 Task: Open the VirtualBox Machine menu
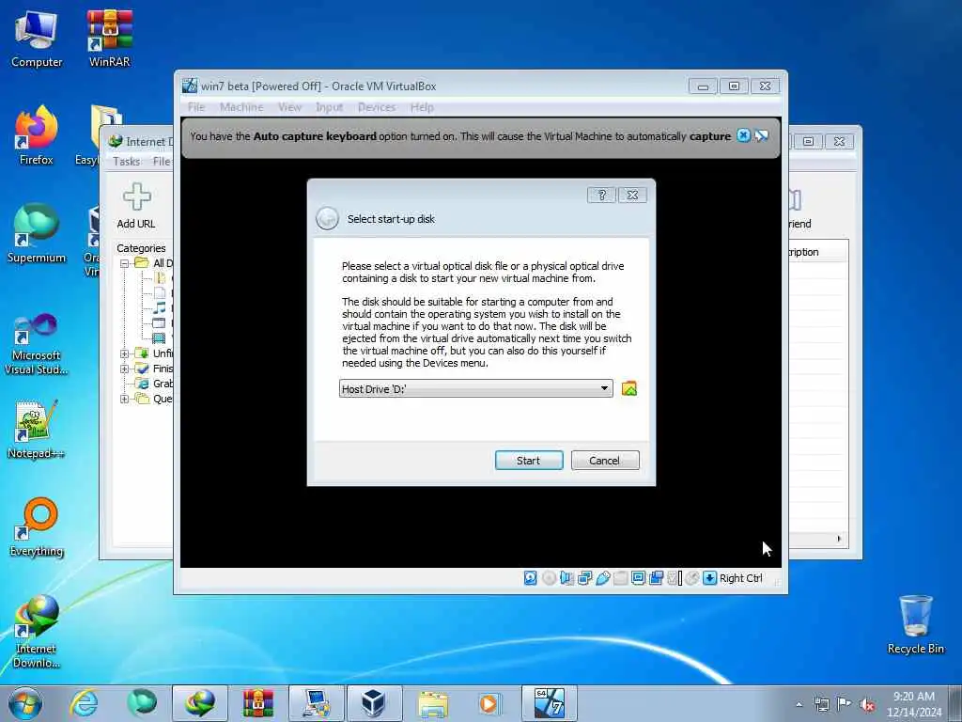(241, 107)
